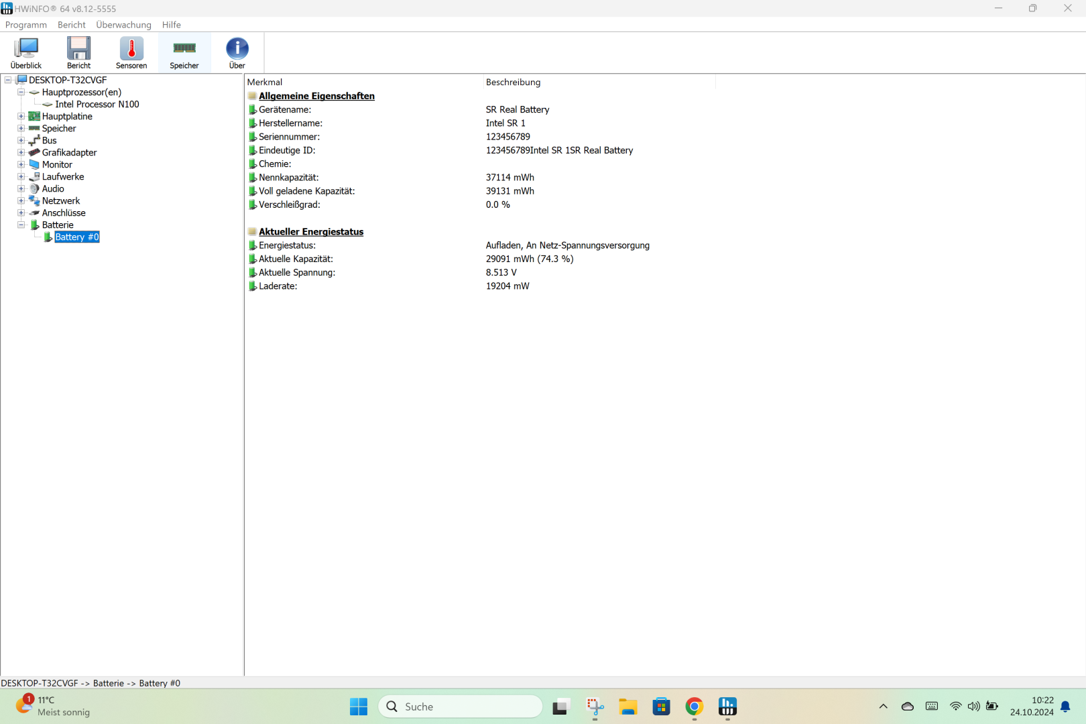Click value 39131 mWh

coord(509,191)
